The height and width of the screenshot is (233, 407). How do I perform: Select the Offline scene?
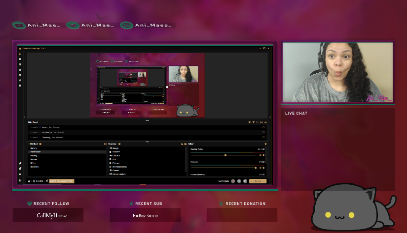tap(67, 163)
